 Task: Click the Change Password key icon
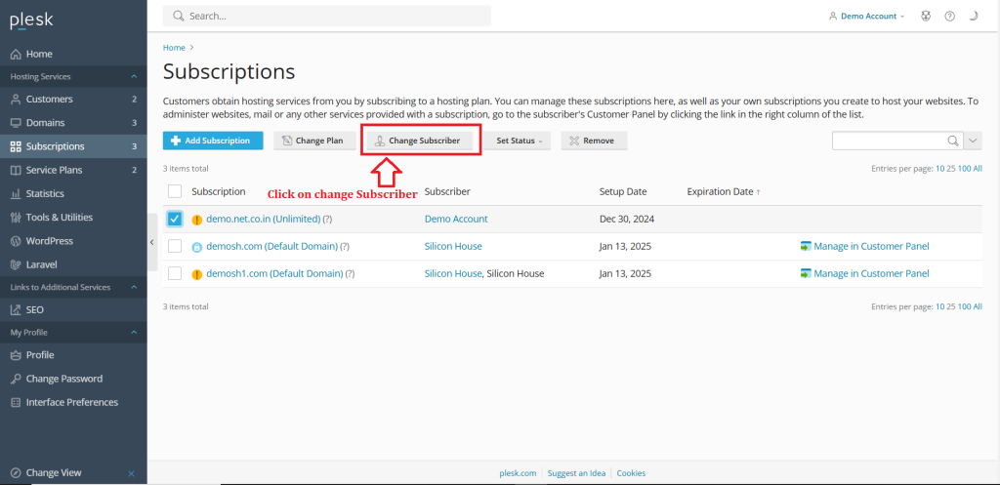16,379
